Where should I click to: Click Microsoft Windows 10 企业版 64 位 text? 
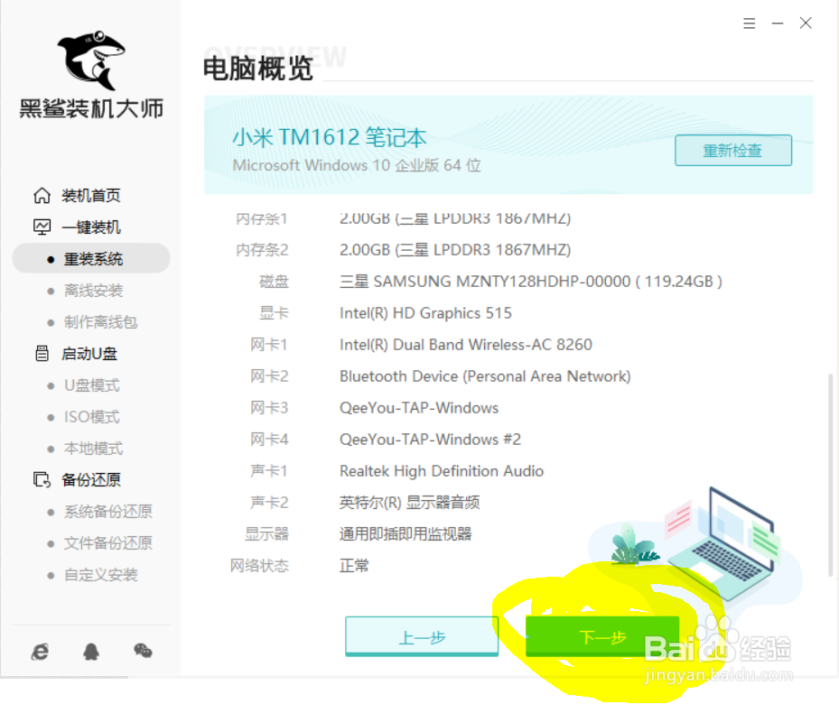(357, 165)
